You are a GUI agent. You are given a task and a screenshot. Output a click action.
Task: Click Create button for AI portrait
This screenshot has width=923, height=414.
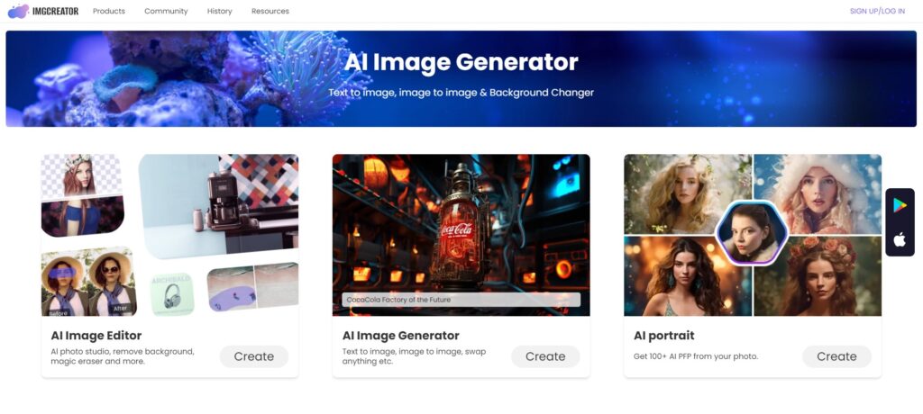[x=836, y=356]
